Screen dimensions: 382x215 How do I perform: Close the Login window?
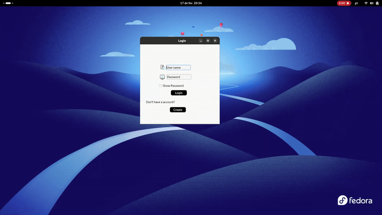point(215,41)
